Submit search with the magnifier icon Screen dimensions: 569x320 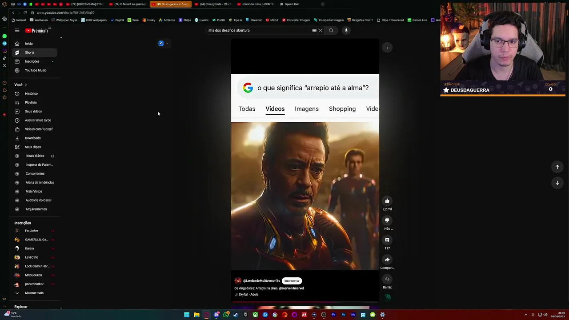[x=331, y=30]
